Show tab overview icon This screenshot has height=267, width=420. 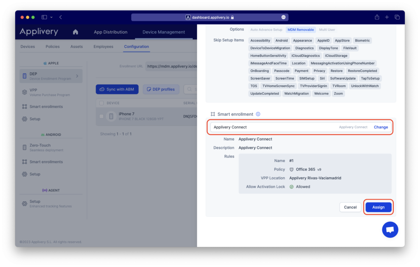point(397,17)
